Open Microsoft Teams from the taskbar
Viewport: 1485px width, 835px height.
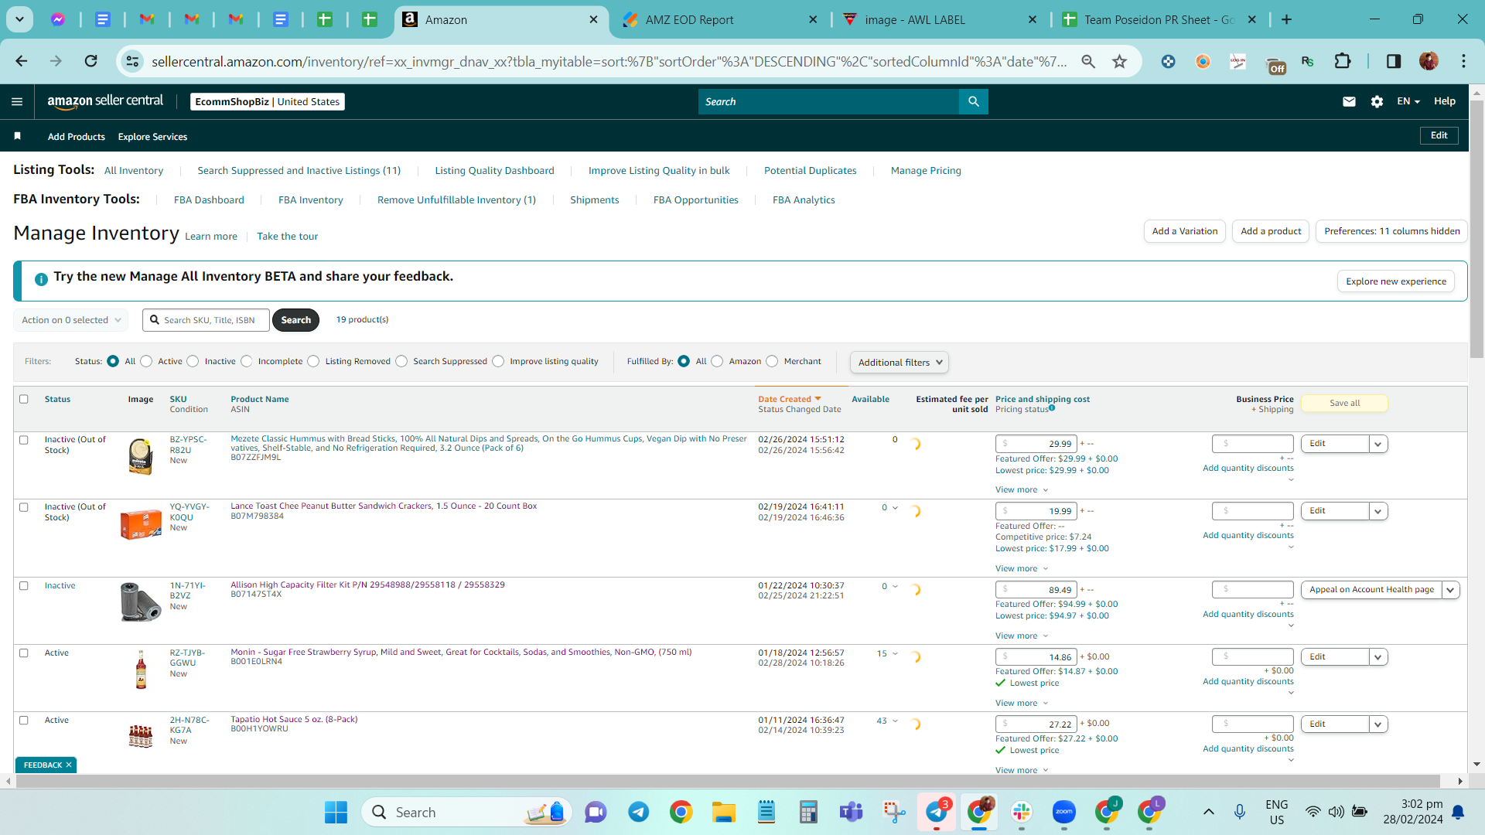click(851, 812)
